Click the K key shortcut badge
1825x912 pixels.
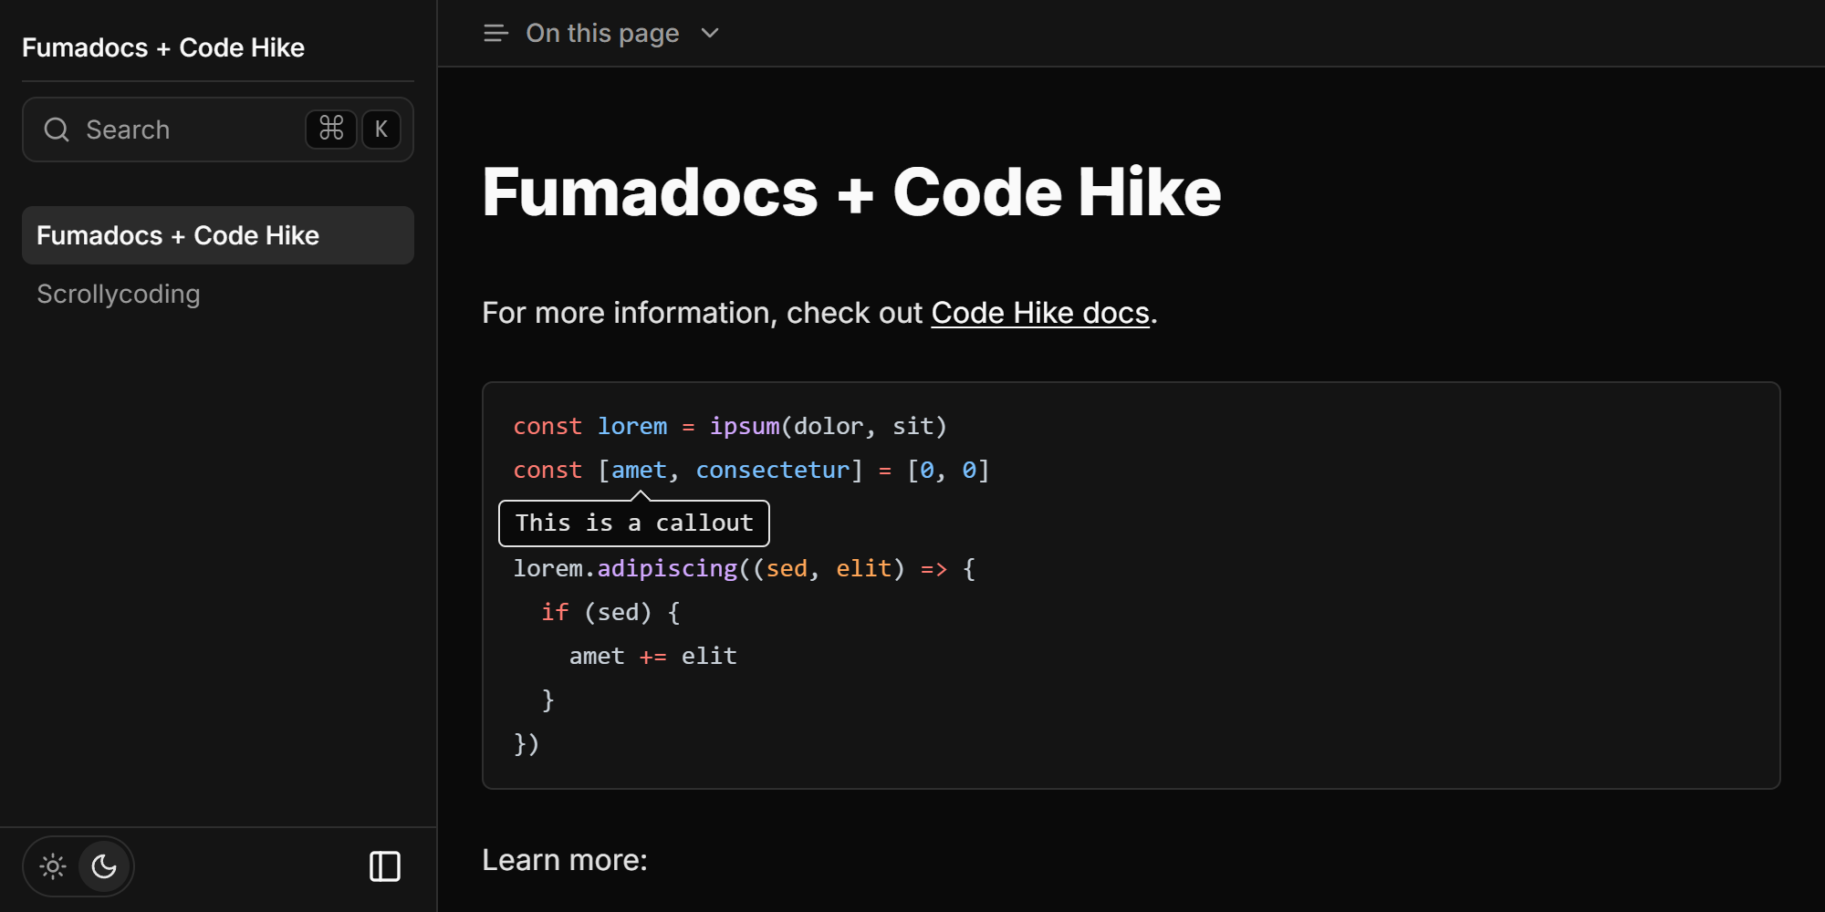(381, 130)
